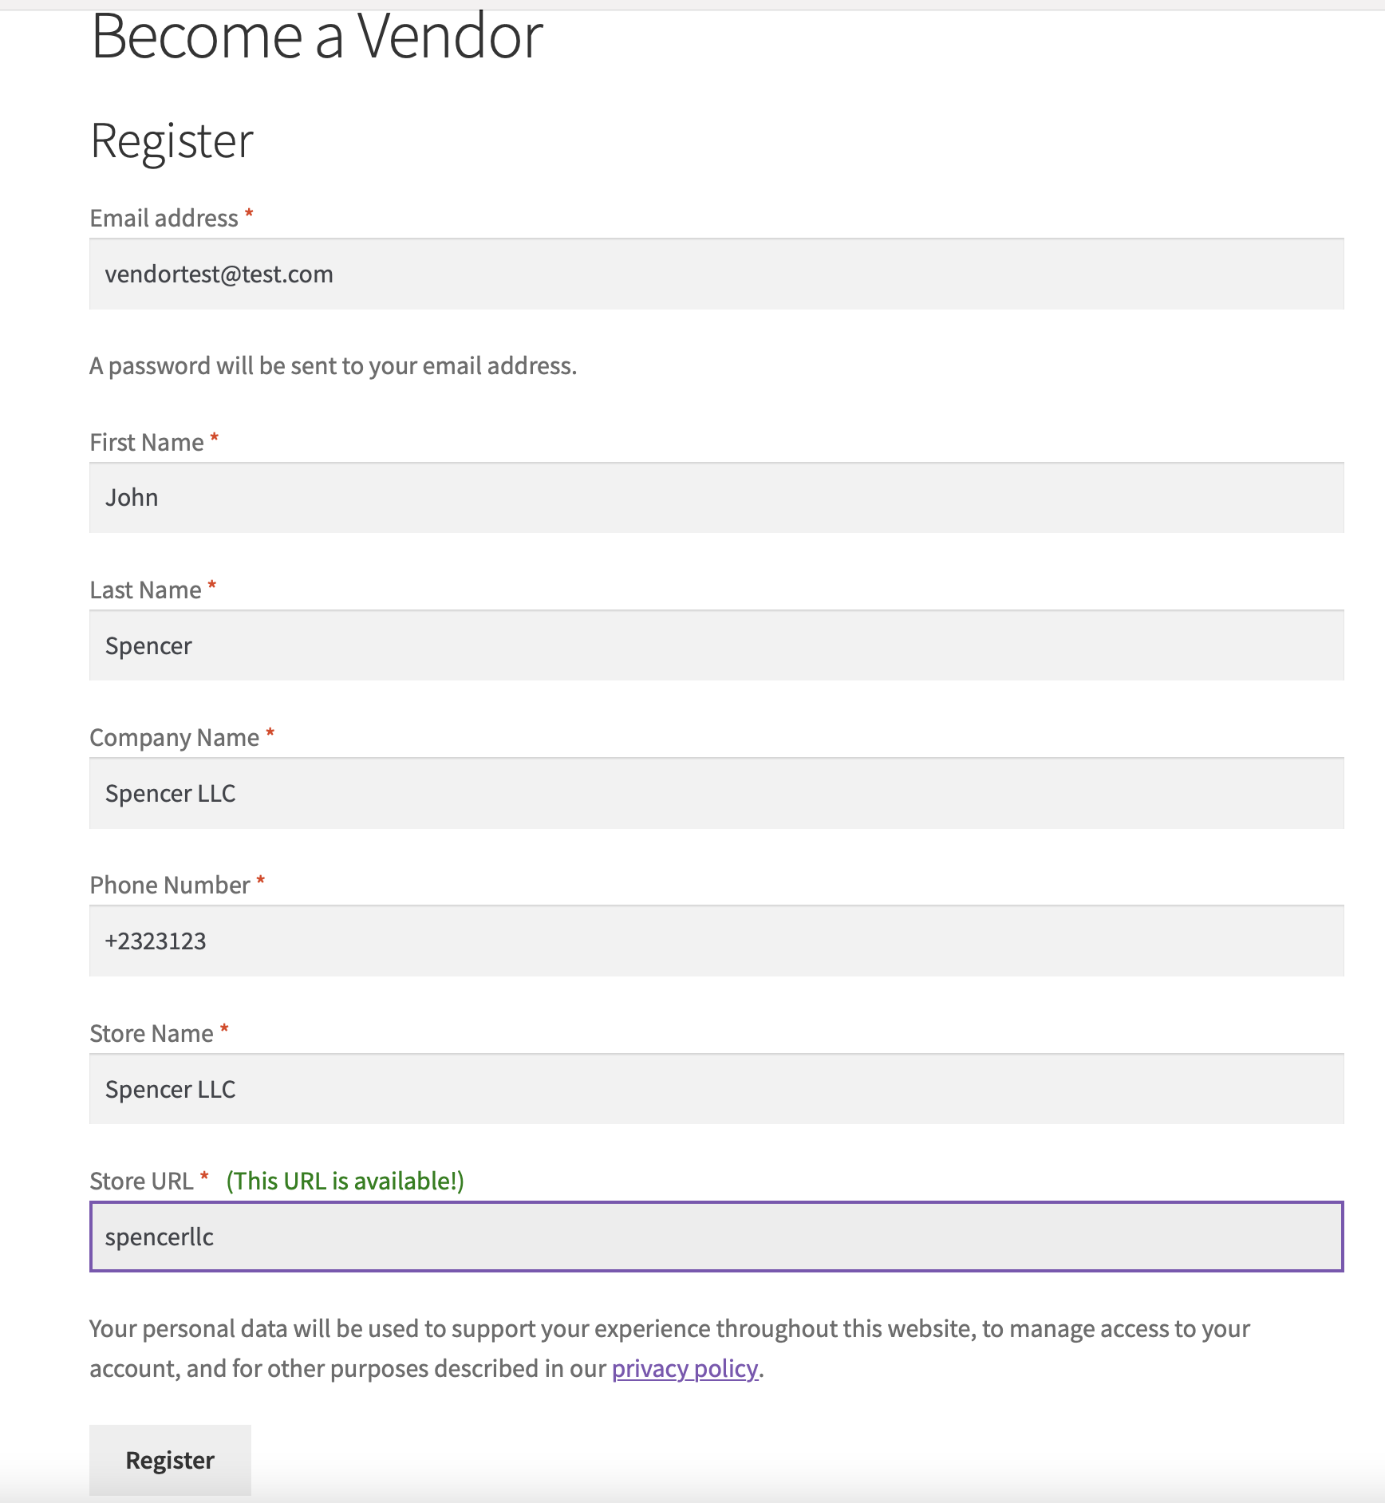Click the password email notice text
Viewport: 1385px width, 1503px height.
click(x=333, y=365)
